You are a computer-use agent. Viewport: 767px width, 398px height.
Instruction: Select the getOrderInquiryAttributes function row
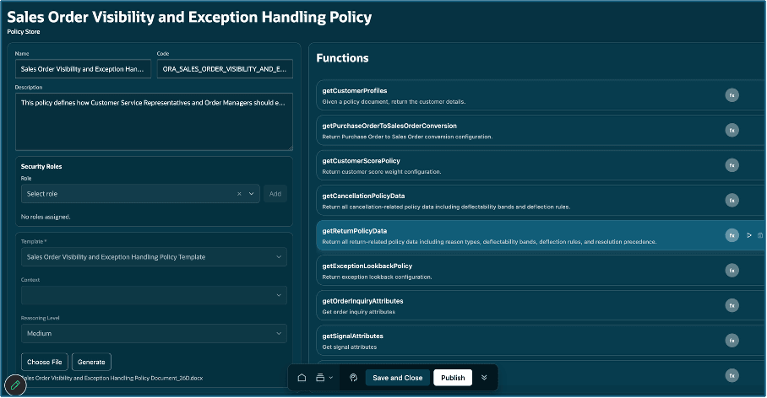tap(541, 306)
